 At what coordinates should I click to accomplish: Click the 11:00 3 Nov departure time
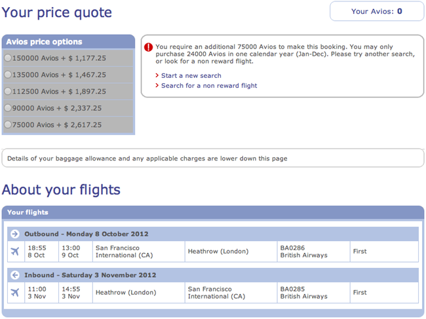[41, 292]
